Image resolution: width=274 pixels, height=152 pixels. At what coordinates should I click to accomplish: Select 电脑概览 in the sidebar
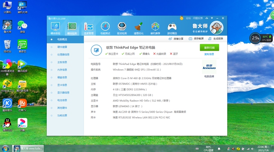65,39
